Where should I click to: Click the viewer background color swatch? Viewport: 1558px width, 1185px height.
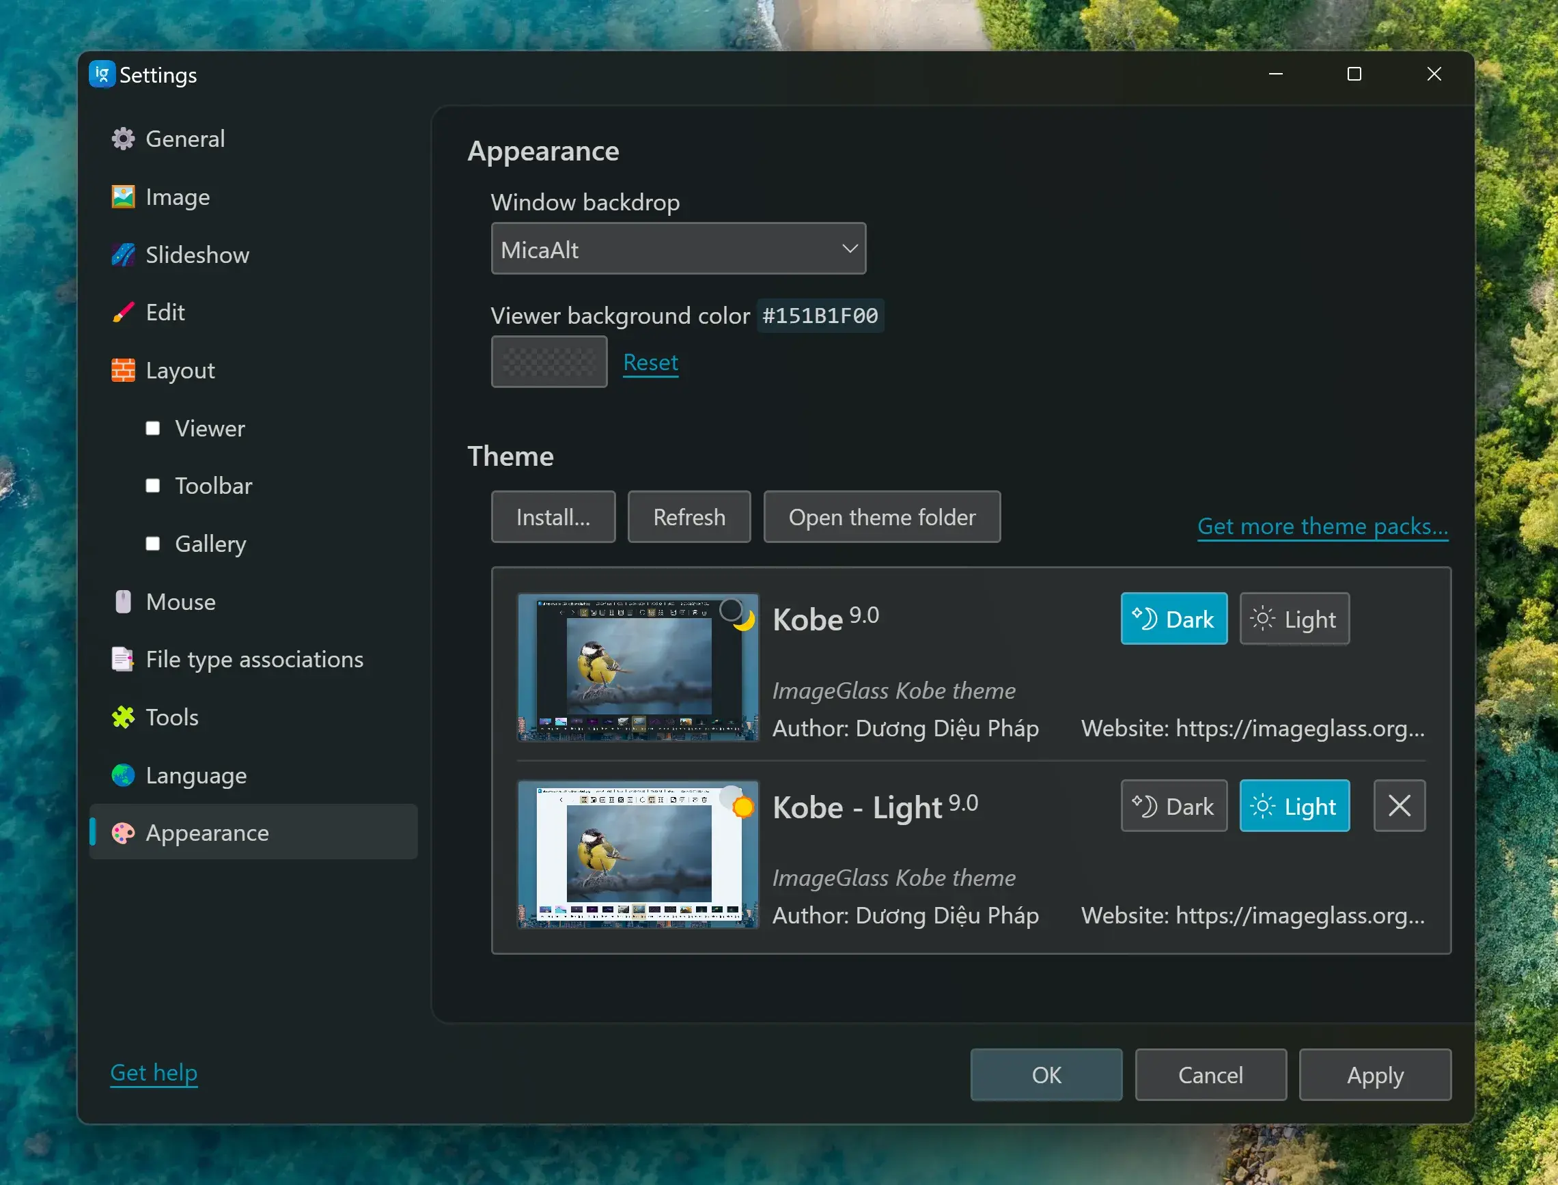[548, 362]
